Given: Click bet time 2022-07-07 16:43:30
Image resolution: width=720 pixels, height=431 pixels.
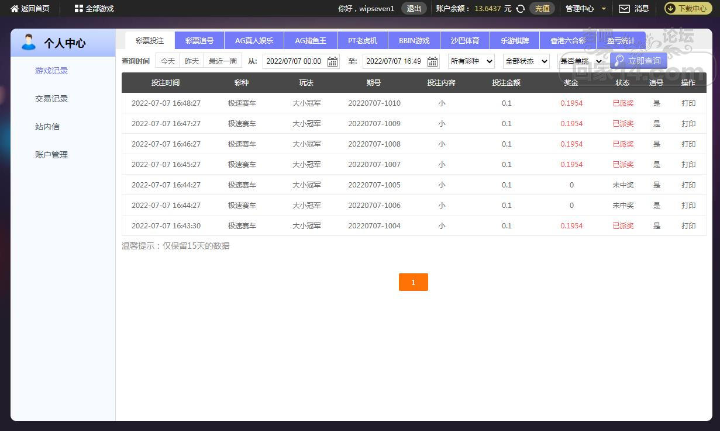Looking at the screenshot, I should pos(166,226).
